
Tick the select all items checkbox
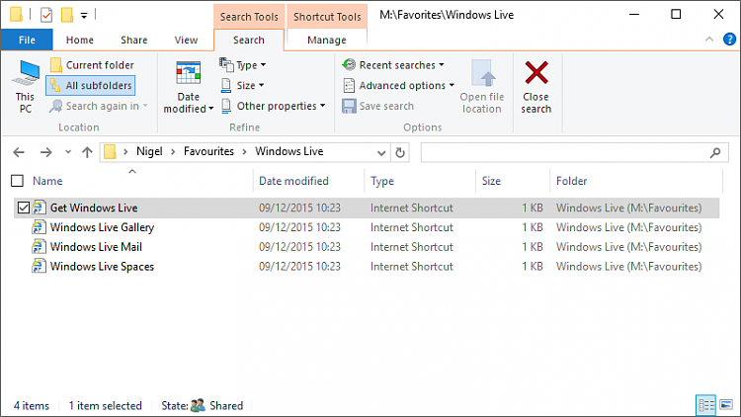point(17,181)
